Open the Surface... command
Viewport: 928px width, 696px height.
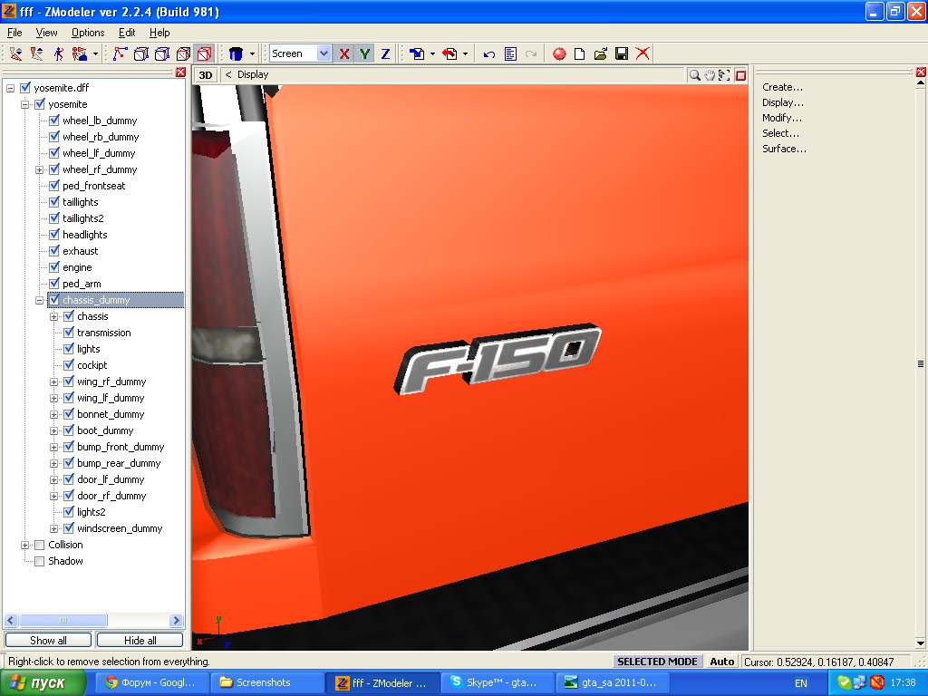point(784,149)
